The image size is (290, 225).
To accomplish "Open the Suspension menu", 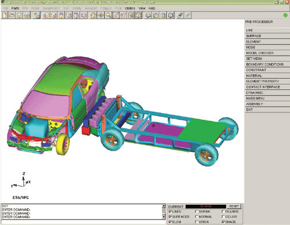I will 51,8.
